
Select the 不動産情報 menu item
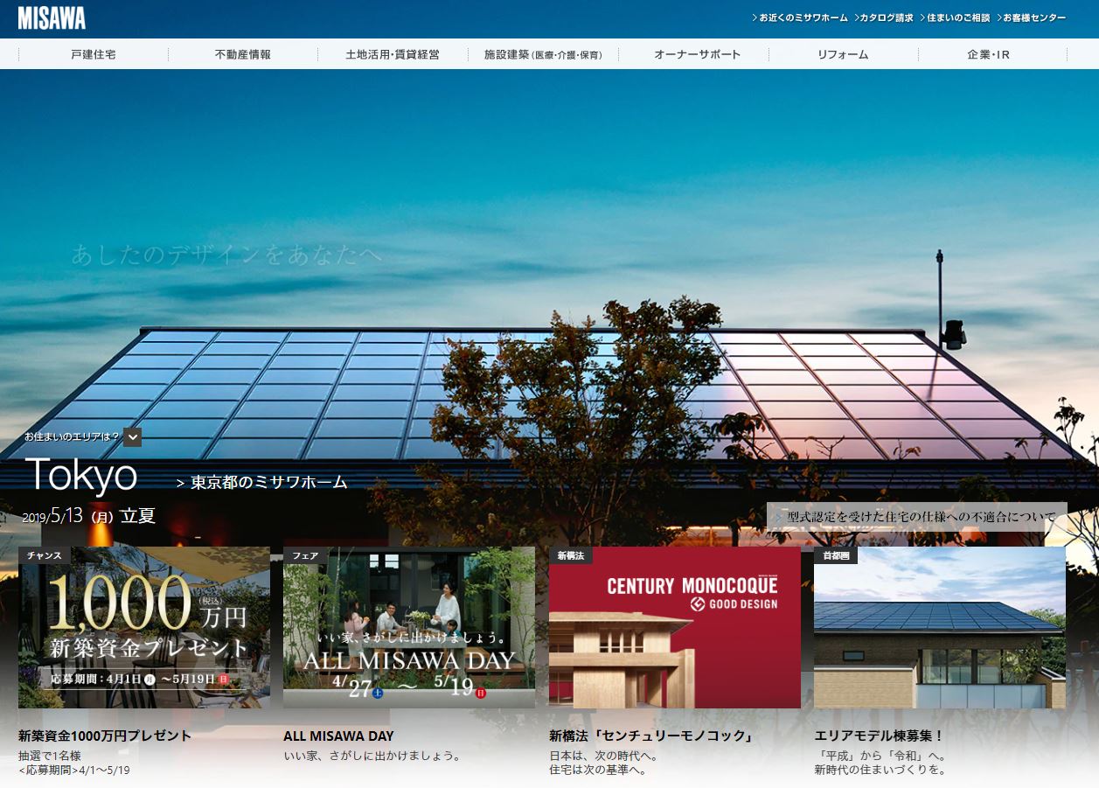coord(243,54)
